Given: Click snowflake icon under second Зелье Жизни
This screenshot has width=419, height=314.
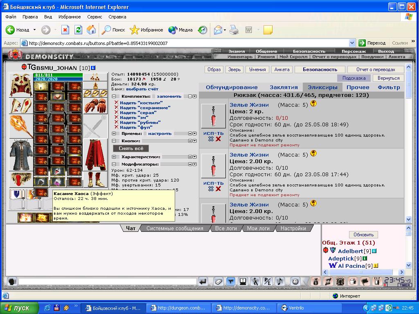Looking at the screenshot, I should point(211,189).
